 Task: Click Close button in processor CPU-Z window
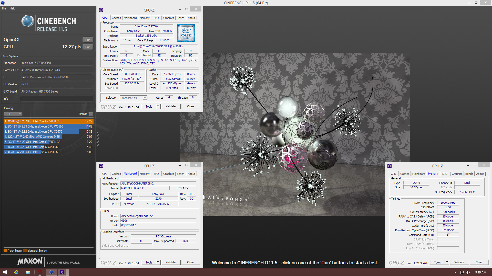coord(190,106)
